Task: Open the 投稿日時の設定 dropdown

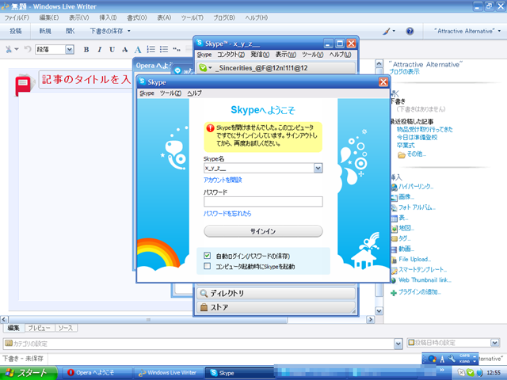Action: (x=494, y=343)
